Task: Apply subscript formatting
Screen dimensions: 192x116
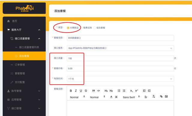Action: (131, 91)
